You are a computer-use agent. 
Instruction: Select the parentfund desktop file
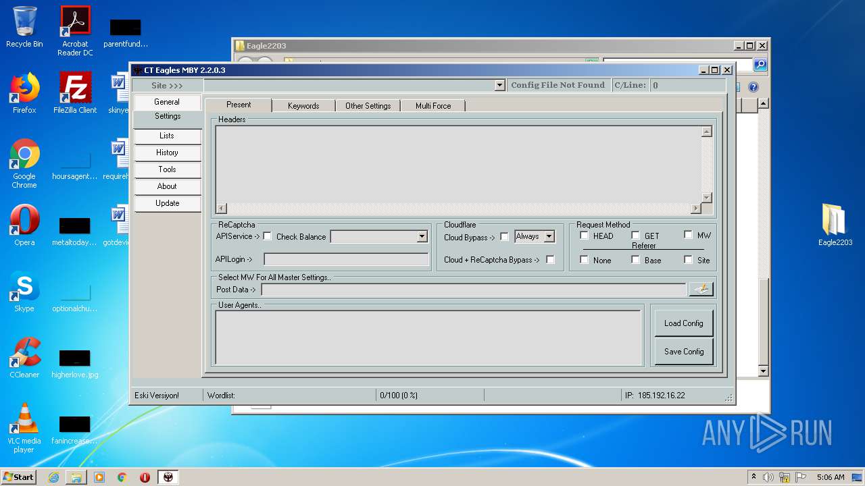[x=126, y=32]
